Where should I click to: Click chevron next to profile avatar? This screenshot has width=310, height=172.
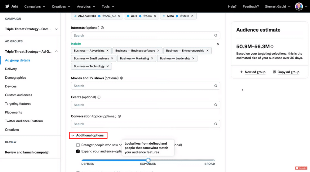(306, 6)
